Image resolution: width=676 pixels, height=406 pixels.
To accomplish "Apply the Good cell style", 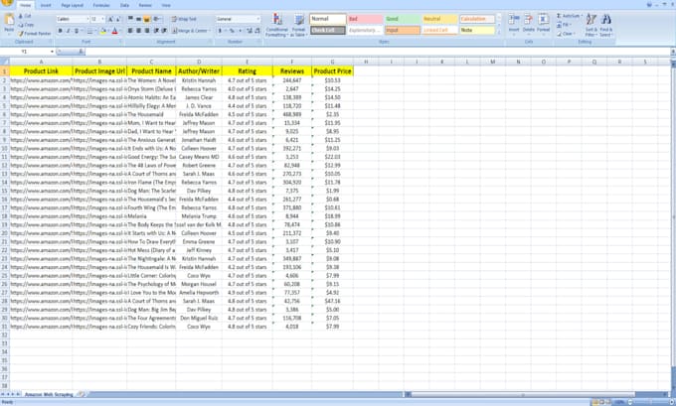I will pos(403,19).
